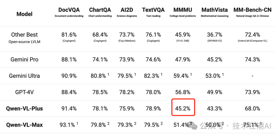Click Qwen-VL-Max's 93.1% DocVQA score
The width and height of the screenshot is (280, 137).
tap(68, 125)
